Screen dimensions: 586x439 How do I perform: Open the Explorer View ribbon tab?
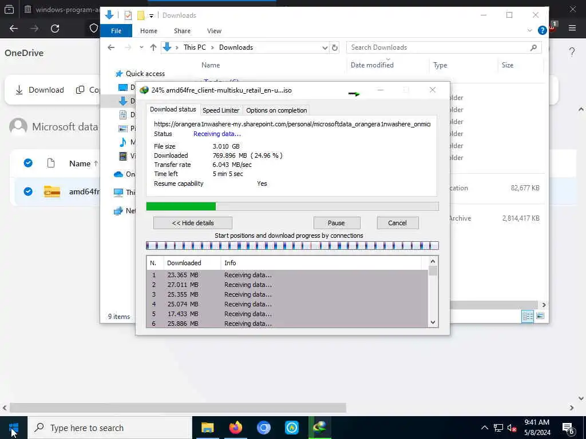[x=214, y=31]
